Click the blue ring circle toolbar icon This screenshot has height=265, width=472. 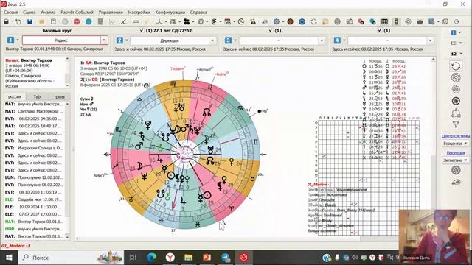[x=302, y=21]
